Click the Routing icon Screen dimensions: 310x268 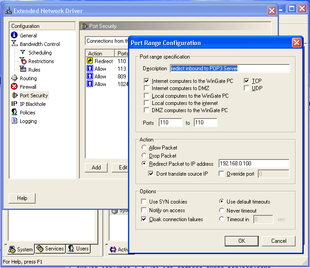pyautogui.click(x=14, y=78)
